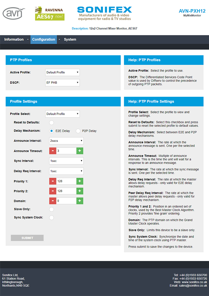
Task: Click the 'Peer Delay Req Interval:' help text
Action: click(x=146, y=193)
